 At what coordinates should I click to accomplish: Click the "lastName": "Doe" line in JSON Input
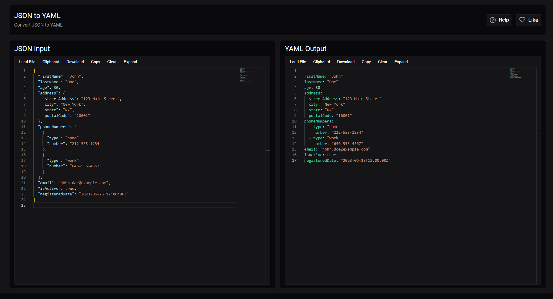pyautogui.click(x=58, y=82)
